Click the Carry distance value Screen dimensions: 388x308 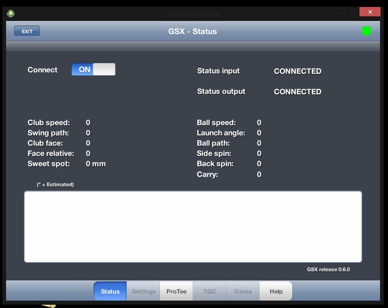click(259, 175)
